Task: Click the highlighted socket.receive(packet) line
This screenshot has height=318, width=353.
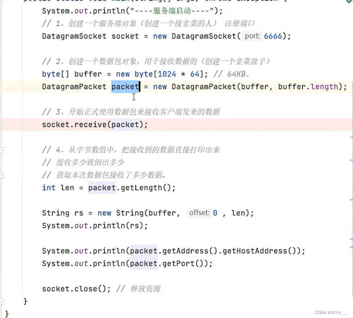Action: 95,125
